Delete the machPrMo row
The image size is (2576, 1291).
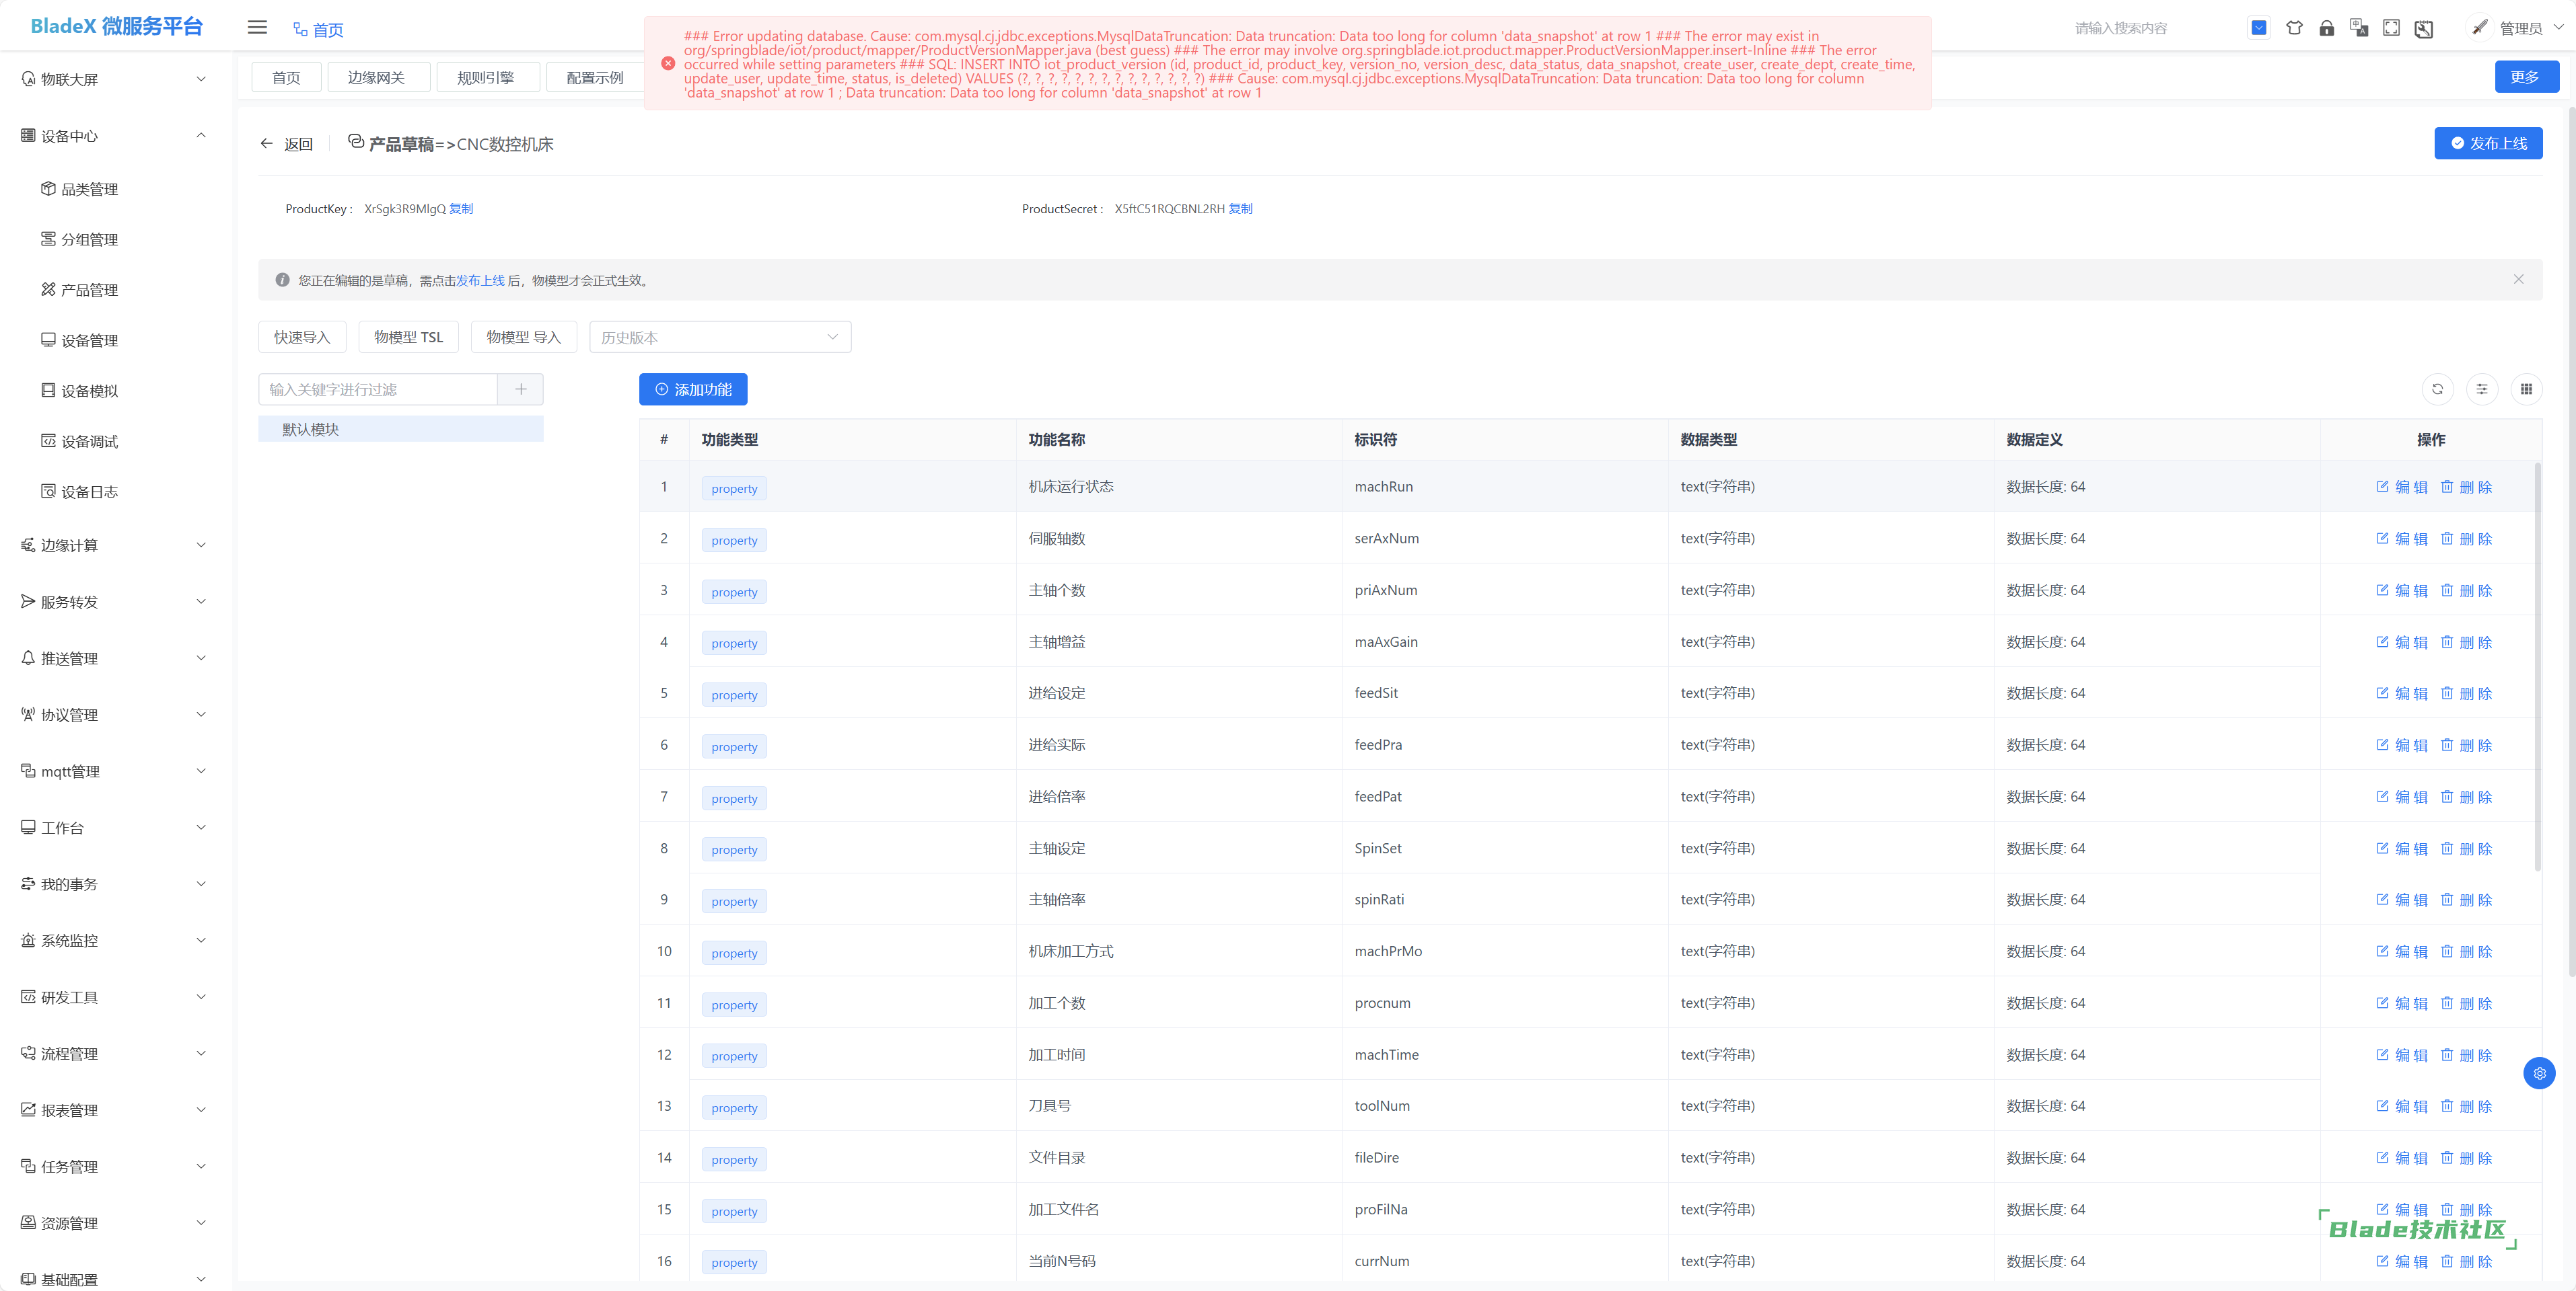(2466, 951)
